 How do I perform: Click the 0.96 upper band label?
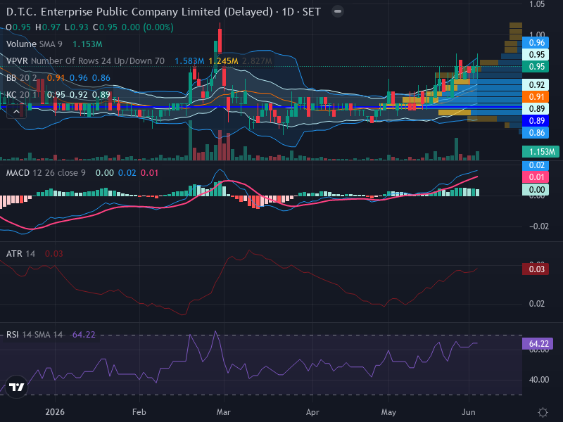pyautogui.click(x=536, y=43)
